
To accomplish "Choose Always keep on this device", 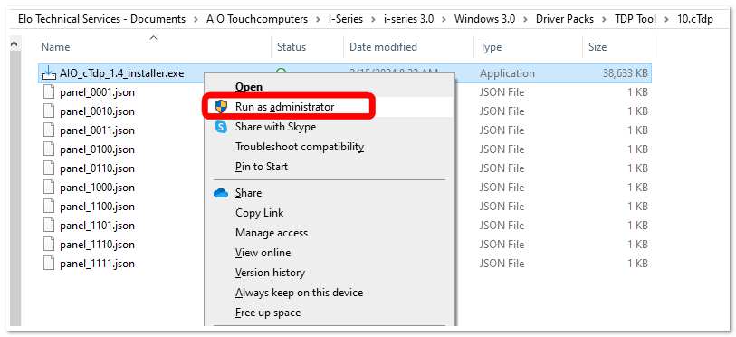I will (299, 293).
